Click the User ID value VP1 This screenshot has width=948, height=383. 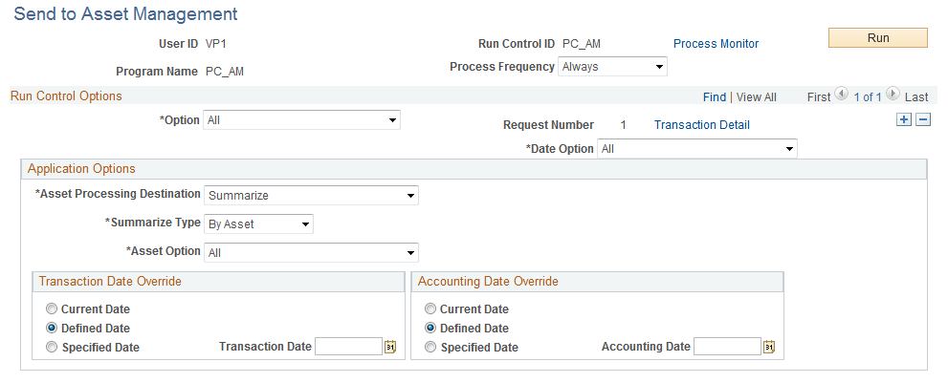216,44
